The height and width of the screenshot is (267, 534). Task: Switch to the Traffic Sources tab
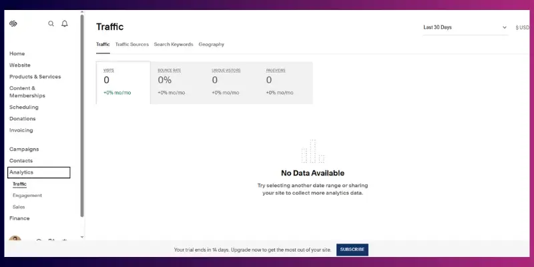point(131,44)
